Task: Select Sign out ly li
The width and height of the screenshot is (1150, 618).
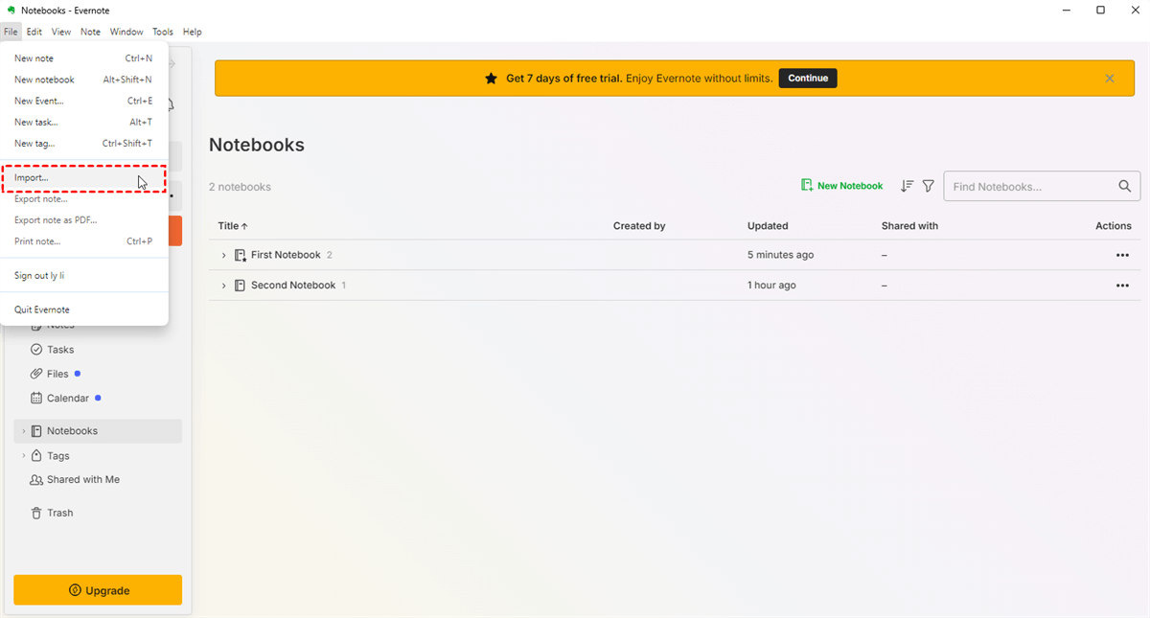Action: click(x=84, y=276)
